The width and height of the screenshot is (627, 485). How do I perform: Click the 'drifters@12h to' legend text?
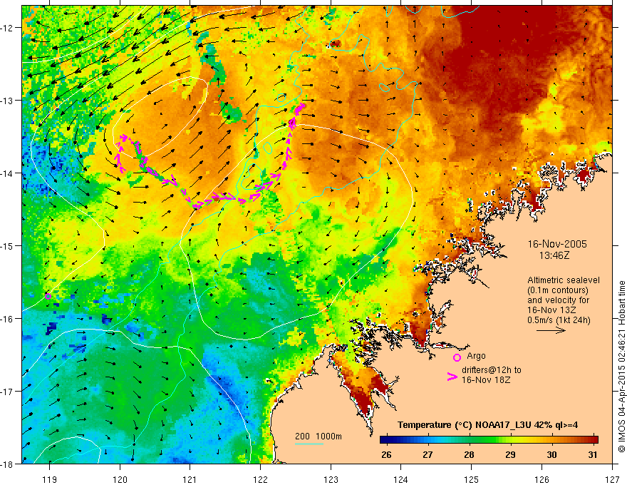click(492, 370)
